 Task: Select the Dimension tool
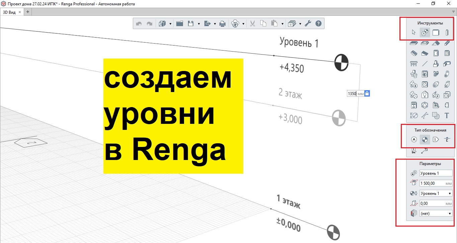coord(414,115)
